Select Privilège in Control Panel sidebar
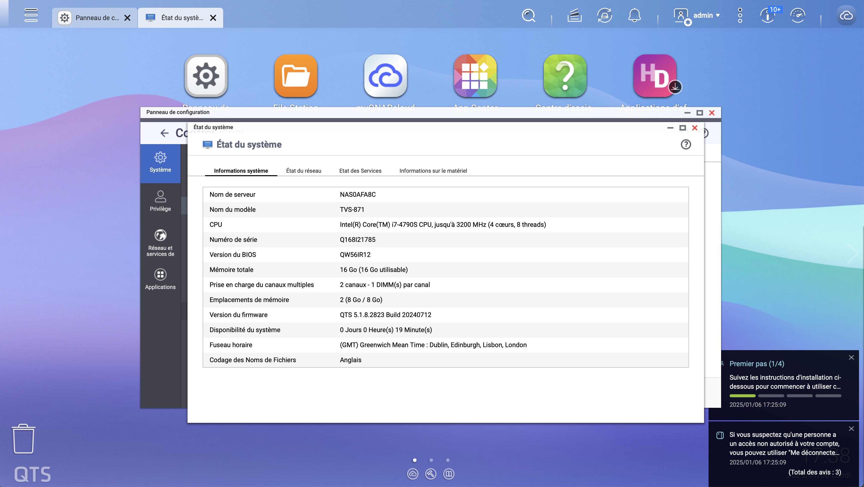Screen dimensions: 864x487 [160, 202]
